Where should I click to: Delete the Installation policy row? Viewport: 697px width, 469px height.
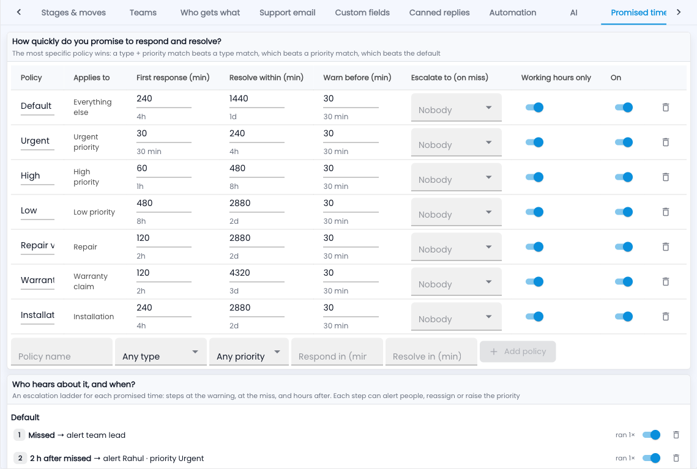click(665, 317)
